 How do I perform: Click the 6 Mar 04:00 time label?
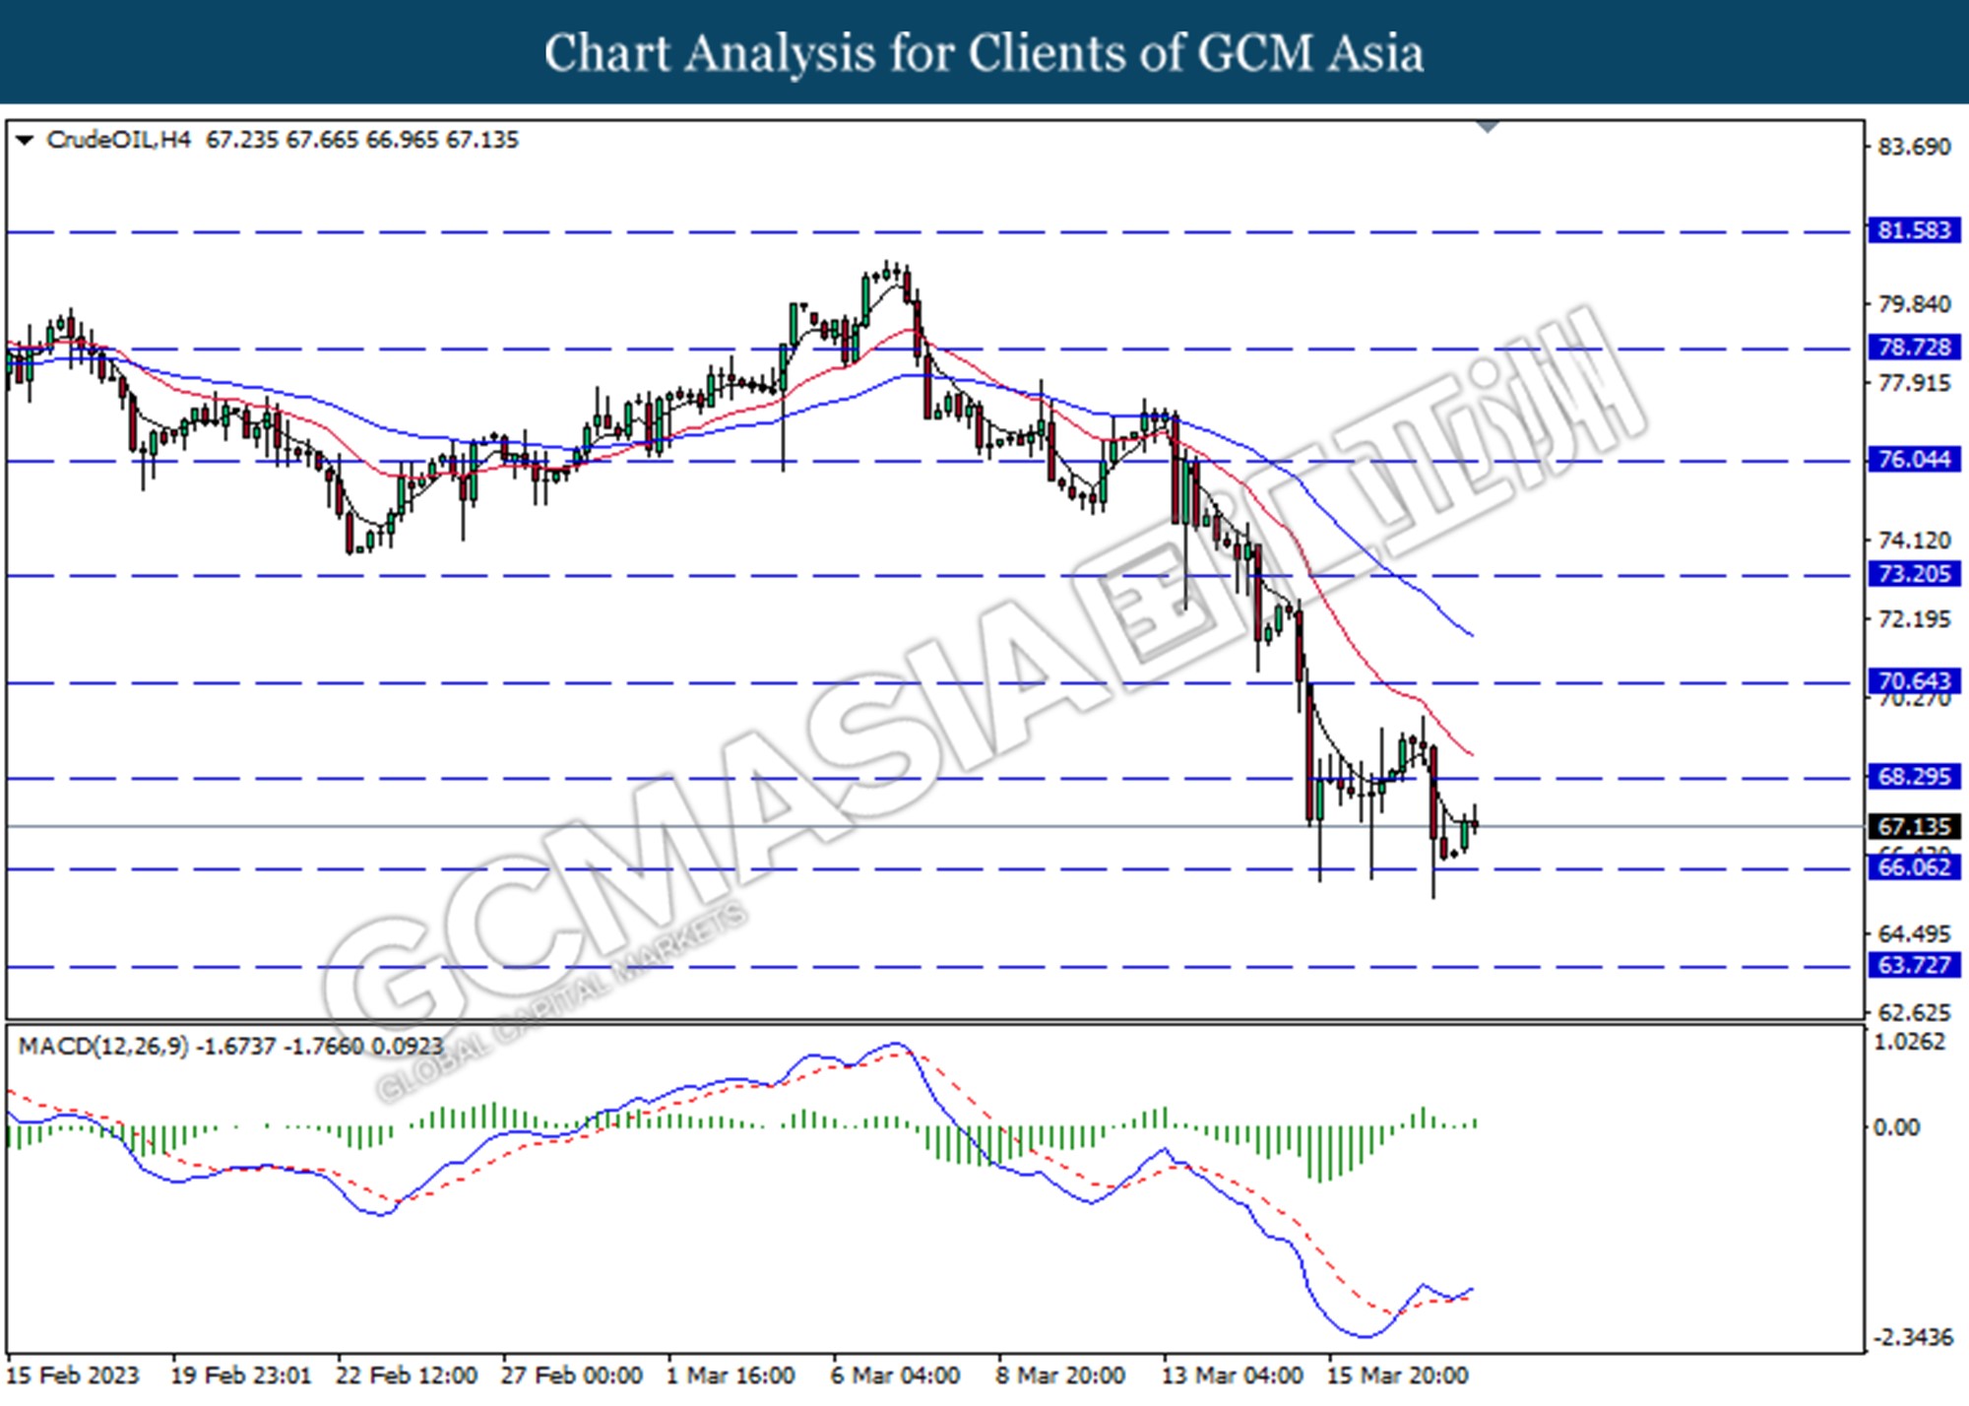tap(895, 1376)
